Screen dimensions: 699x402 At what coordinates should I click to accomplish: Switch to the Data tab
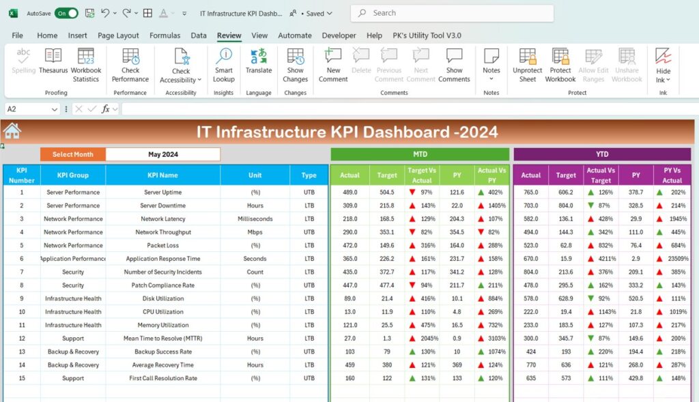coord(199,35)
